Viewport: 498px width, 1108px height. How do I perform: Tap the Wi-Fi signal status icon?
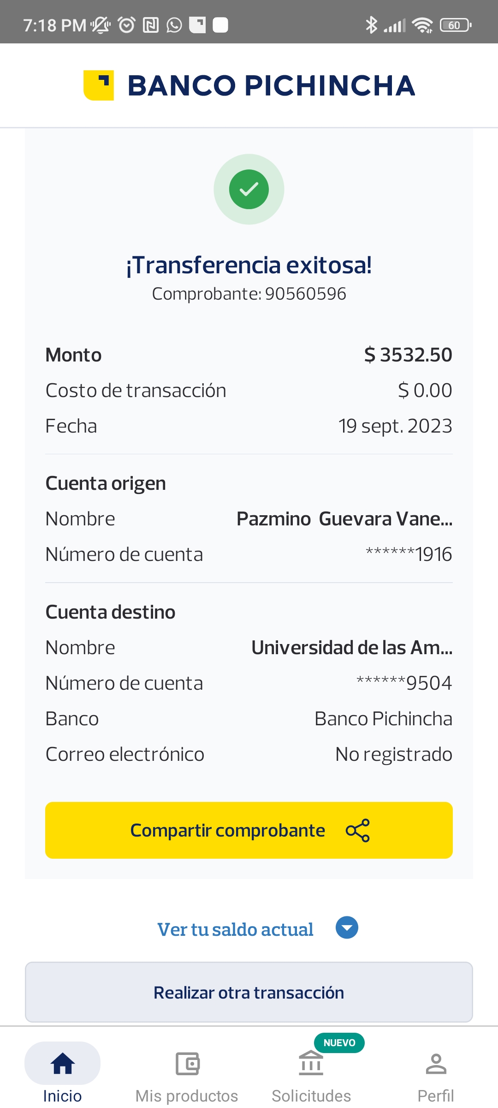[x=422, y=25]
